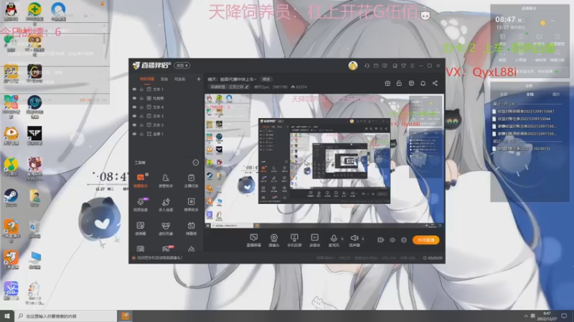Open the 读弹幕 tool
Screen dimensions: 574x322
click(141, 228)
